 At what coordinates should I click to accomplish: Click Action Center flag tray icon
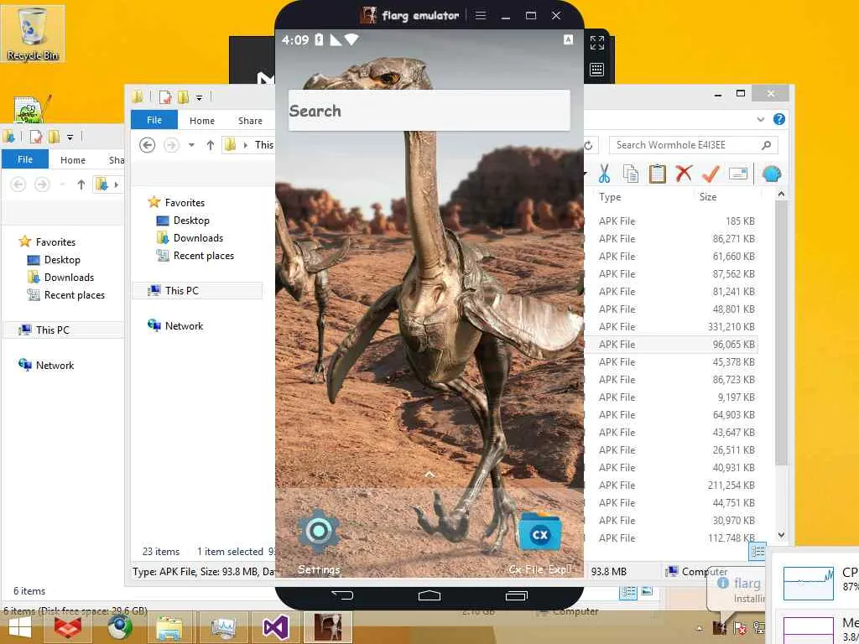(x=739, y=628)
